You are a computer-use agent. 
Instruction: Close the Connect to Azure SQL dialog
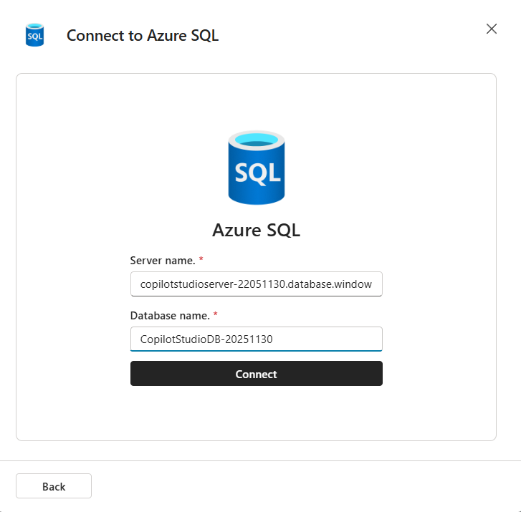click(x=492, y=29)
